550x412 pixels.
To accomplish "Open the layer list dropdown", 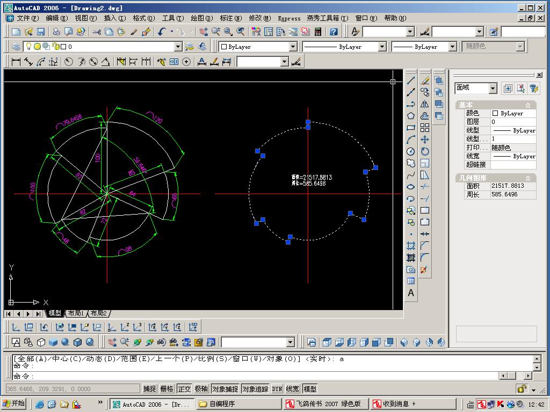I will [x=178, y=46].
